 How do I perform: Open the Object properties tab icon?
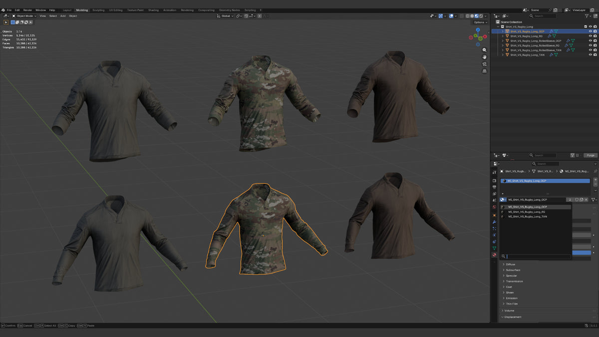[x=494, y=215]
